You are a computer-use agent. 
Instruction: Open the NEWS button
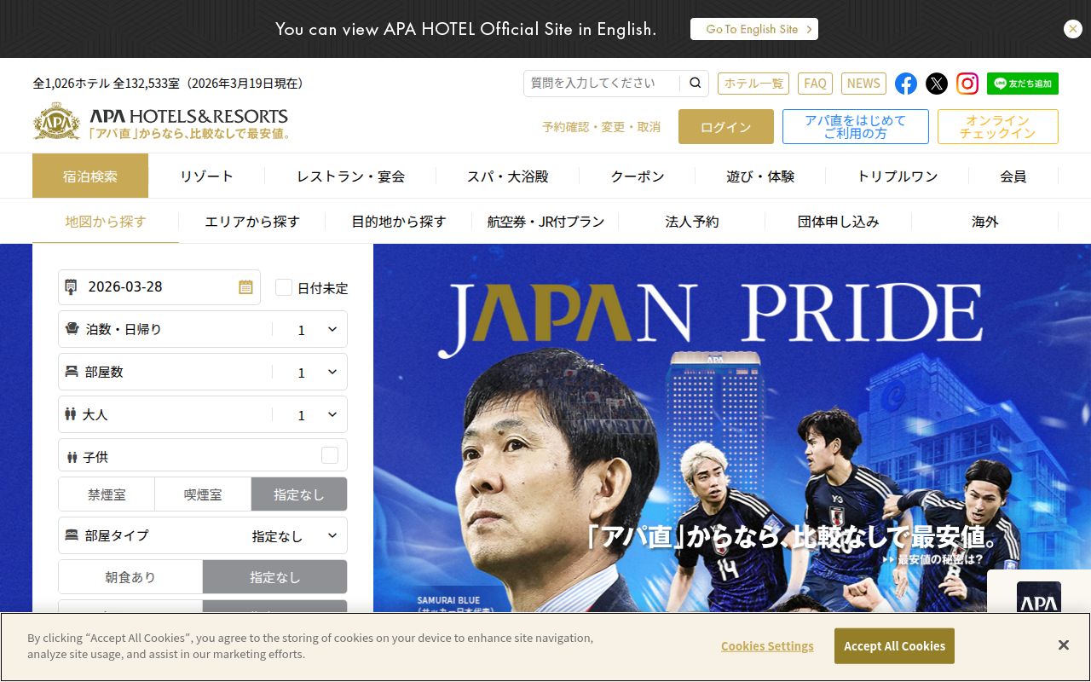coord(863,84)
